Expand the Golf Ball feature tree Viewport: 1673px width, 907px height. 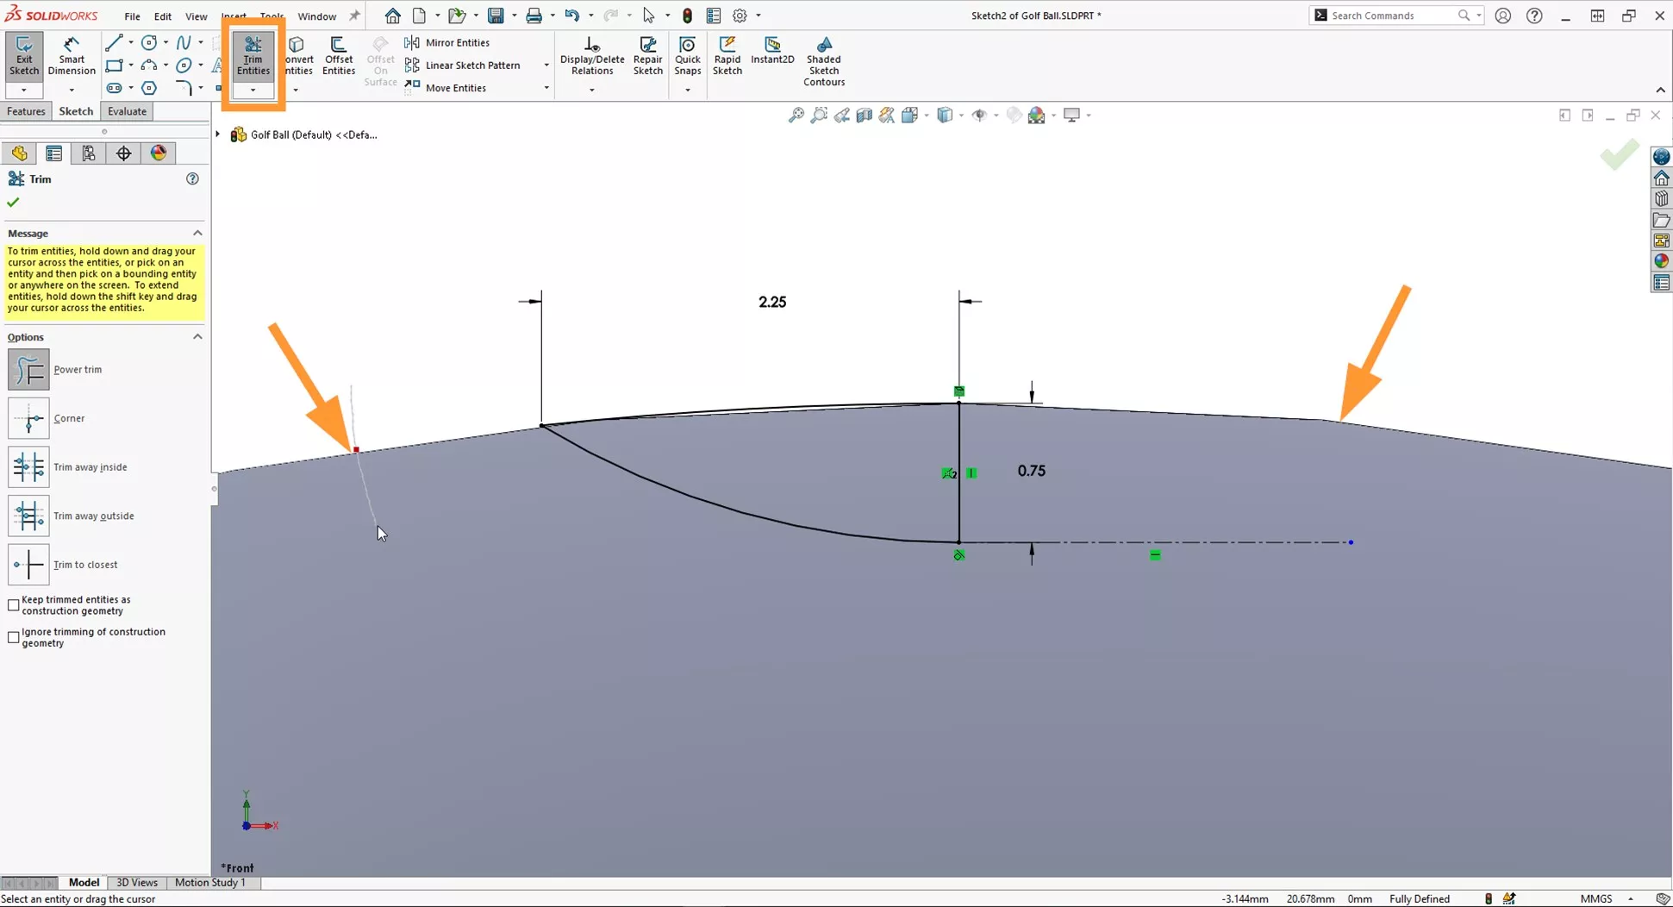[x=217, y=134]
